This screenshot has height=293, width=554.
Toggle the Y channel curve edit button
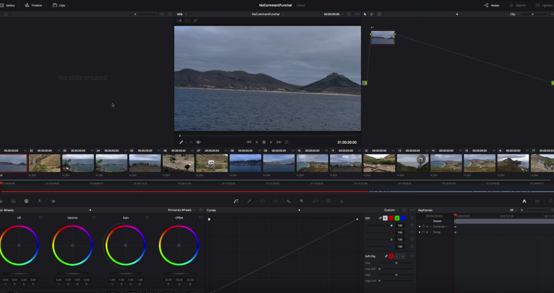click(x=385, y=218)
